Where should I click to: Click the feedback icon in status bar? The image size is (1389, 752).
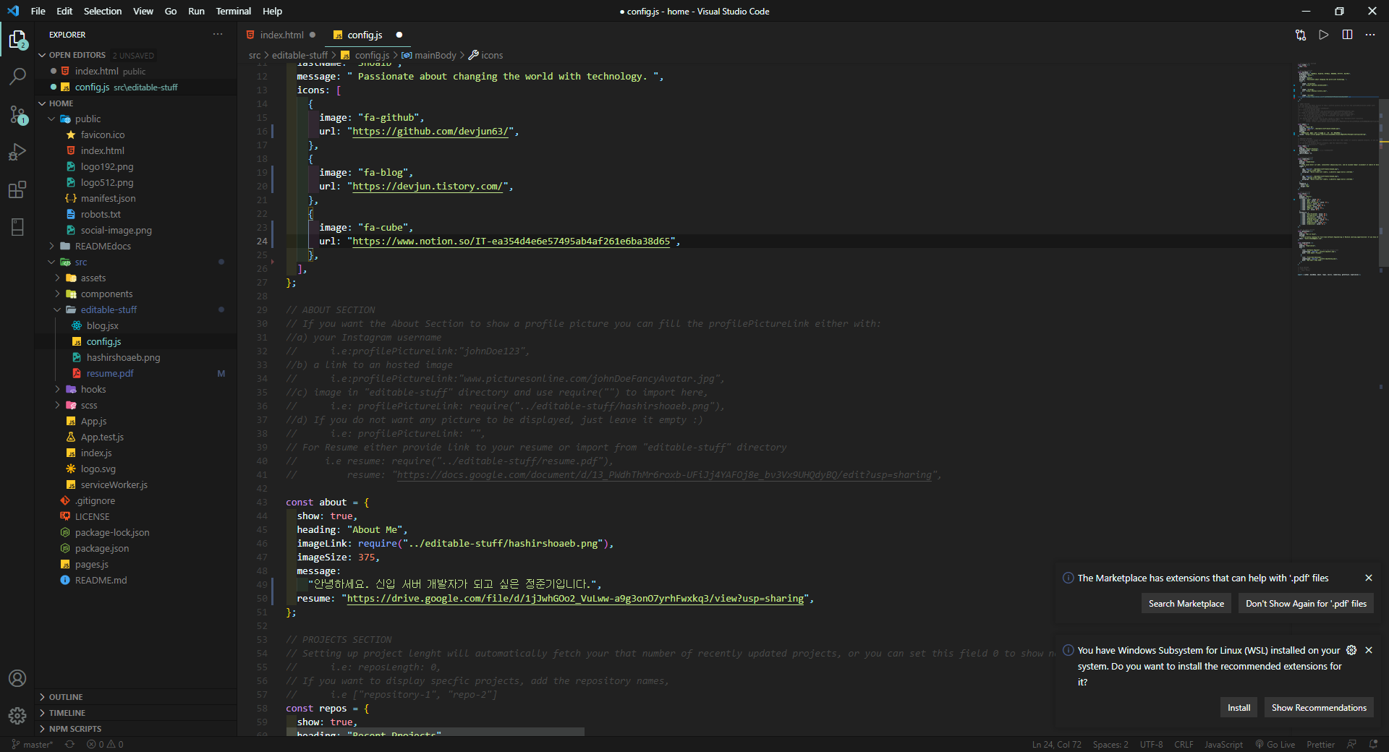point(1351,744)
